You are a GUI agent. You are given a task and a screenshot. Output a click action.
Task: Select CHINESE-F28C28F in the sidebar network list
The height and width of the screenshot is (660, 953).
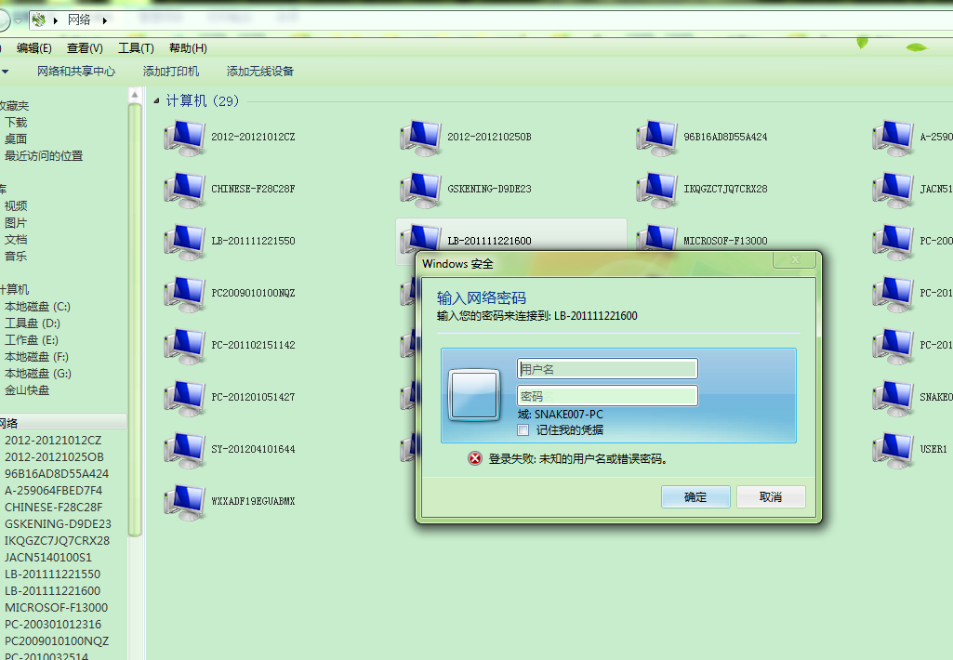54,508
